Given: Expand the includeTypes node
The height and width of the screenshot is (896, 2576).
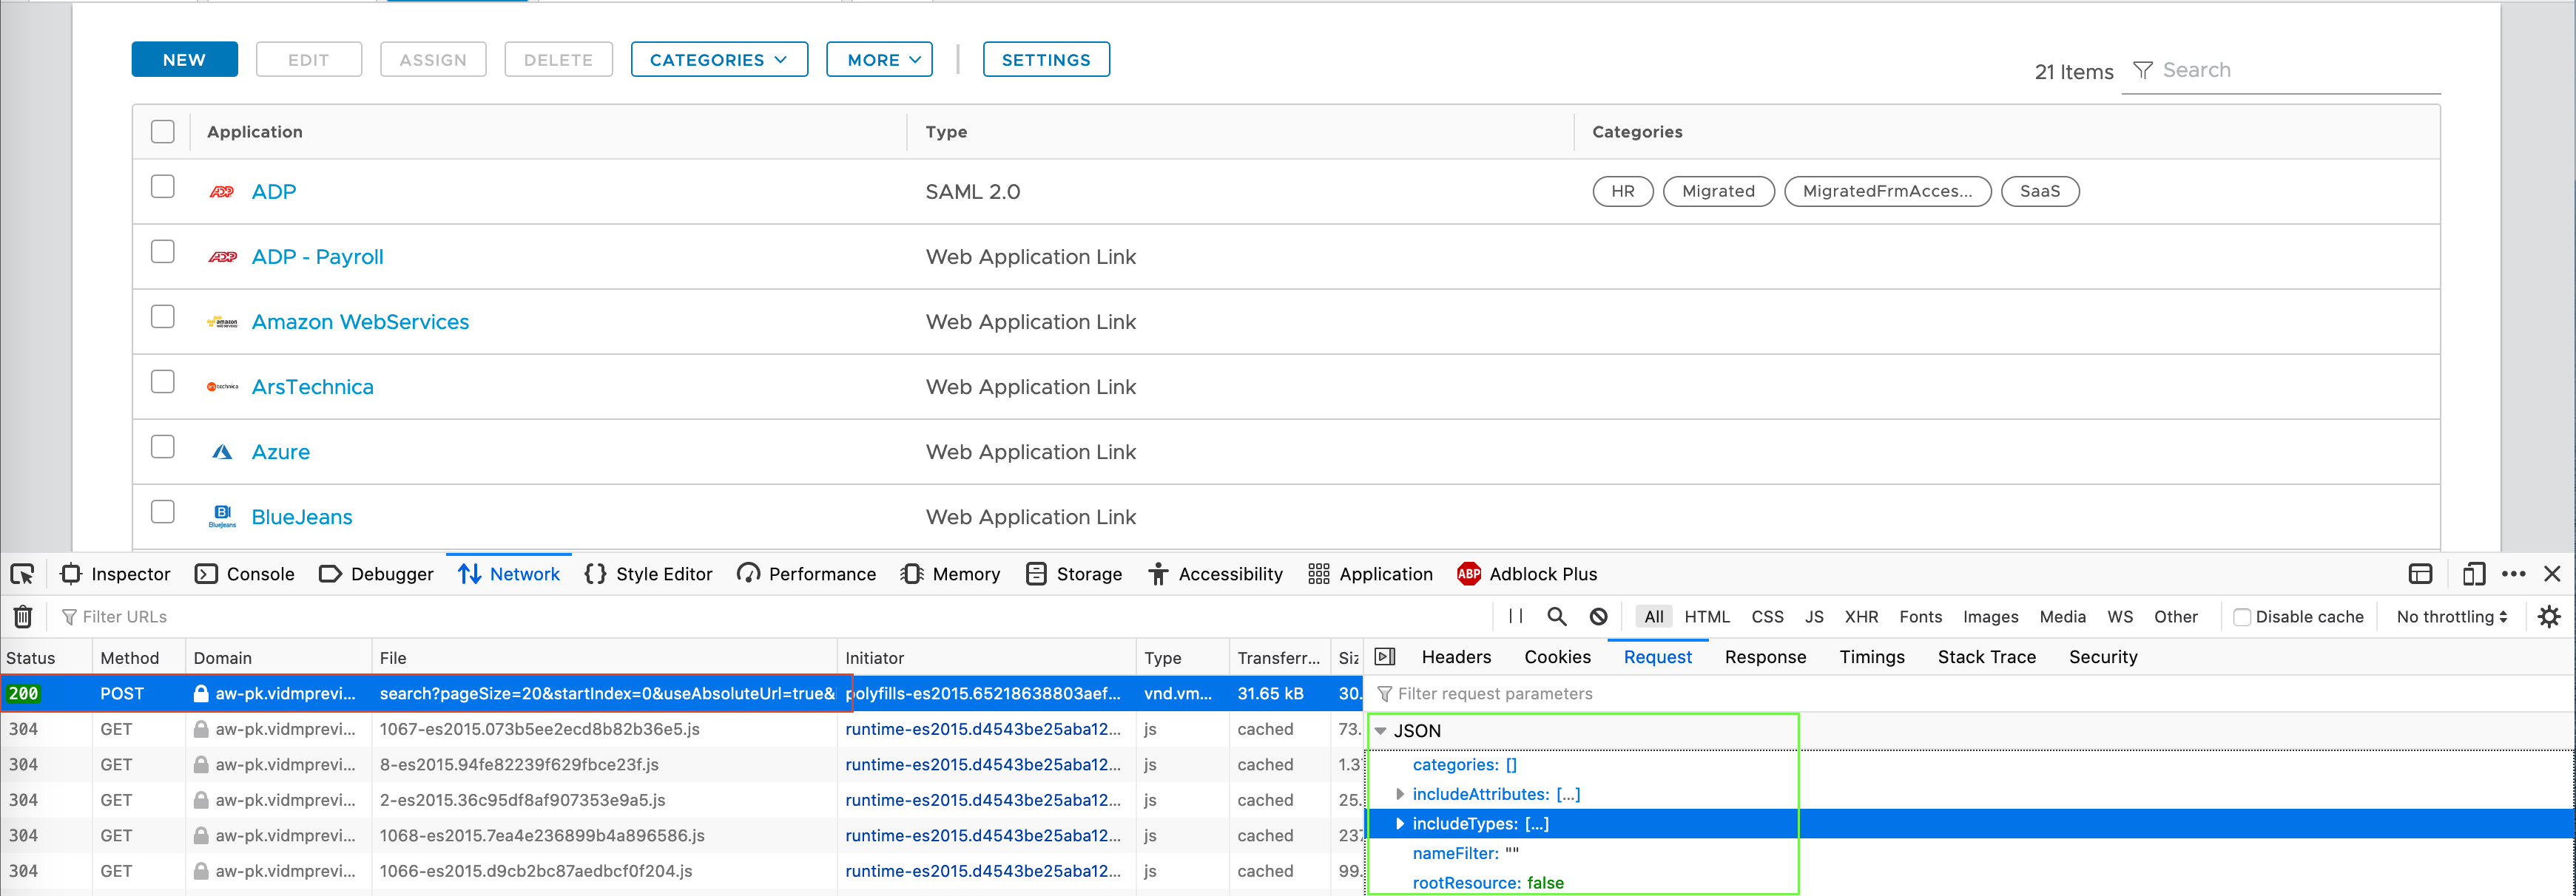Looking at the screenshot, I should tap(1400, 824).
